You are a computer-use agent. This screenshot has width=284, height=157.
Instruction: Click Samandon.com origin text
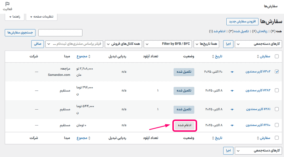tap(59, 75)
